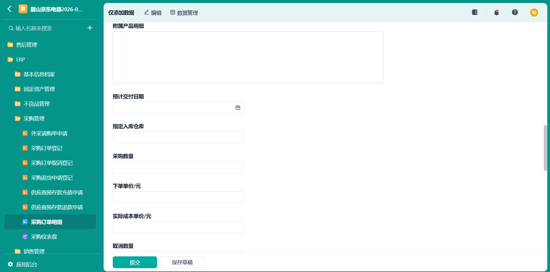
Task: Click the 采购订单明细 blue form icon
Action: (25, 222)
